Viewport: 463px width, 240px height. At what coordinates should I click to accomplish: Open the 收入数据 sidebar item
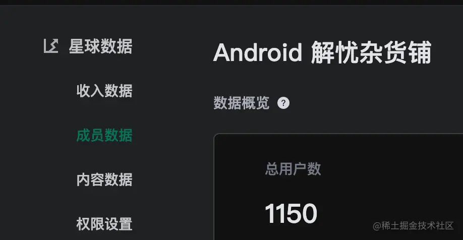tap(104, 91)
